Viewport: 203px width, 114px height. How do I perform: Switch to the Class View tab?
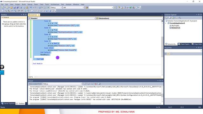(197, 44)
